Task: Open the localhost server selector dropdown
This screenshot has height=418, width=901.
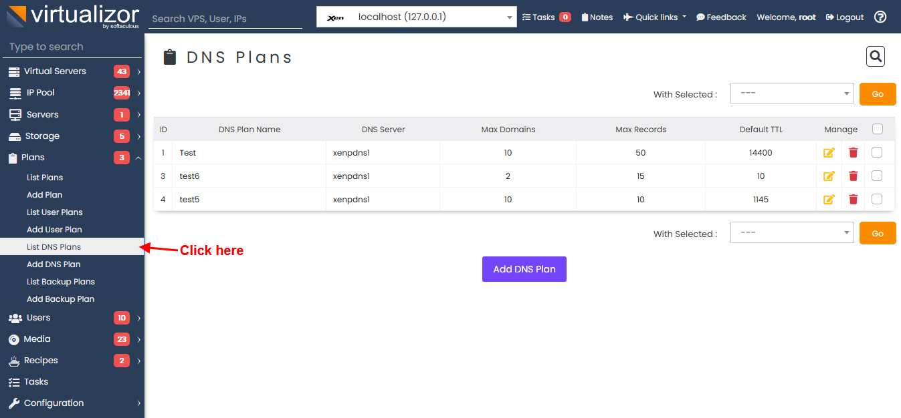Action: (x=416, y=16)
